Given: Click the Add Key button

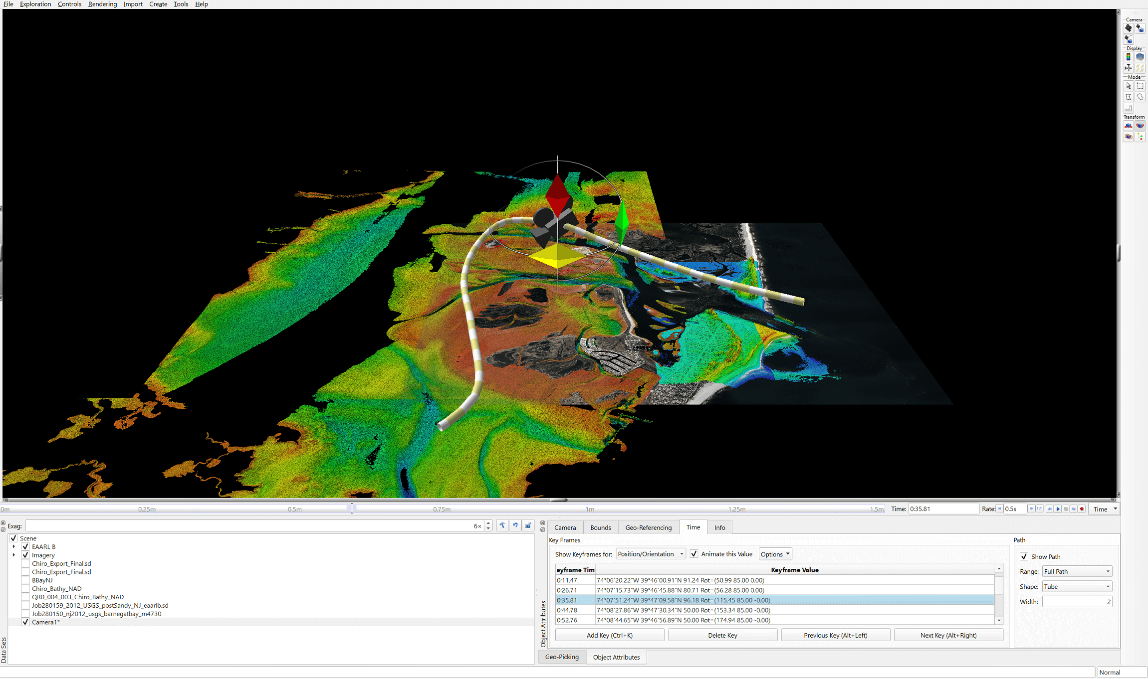Looking at the screenshot, I should [x=609, y=635].
